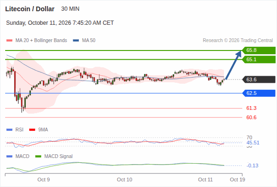The height and width of the screenshot is (187, 277).
Task: Click the RSI legend label
Action: [x=19, y=129]
